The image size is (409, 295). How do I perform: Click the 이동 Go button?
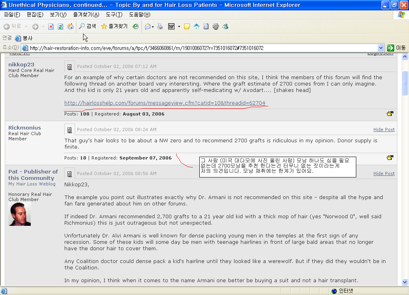[x=397, y=48]
